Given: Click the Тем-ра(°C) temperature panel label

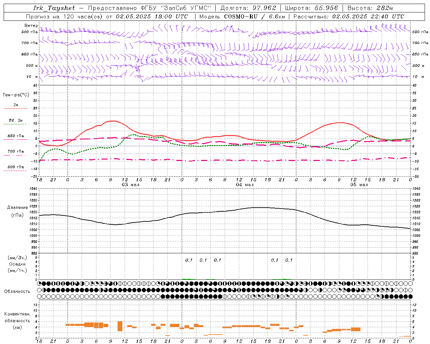Looking at the screenshot, I should click(16, 95).
